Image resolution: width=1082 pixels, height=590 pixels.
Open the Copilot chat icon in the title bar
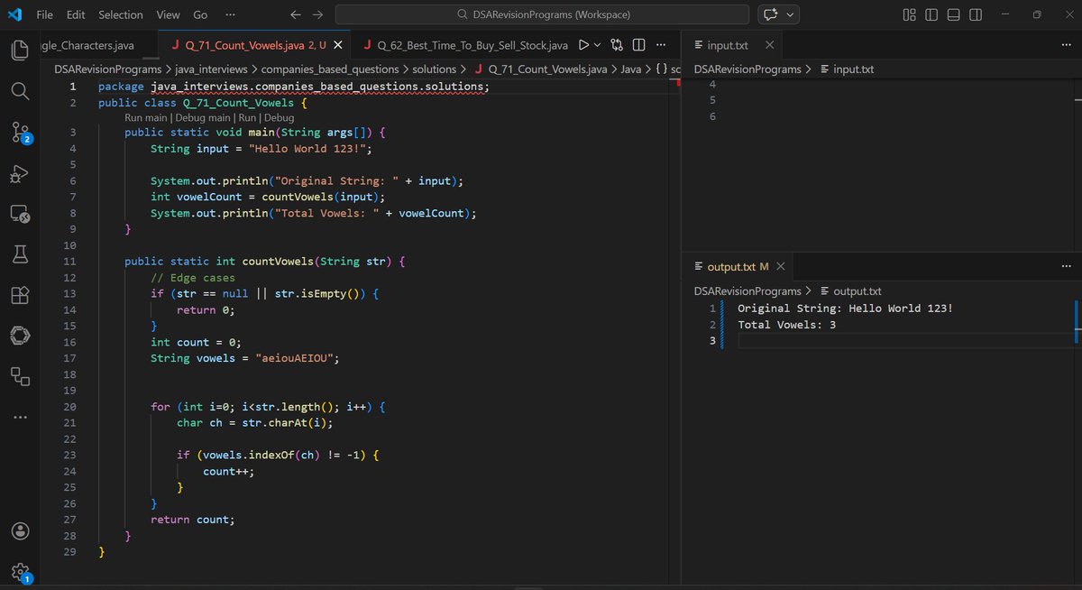tap(771, 14)
